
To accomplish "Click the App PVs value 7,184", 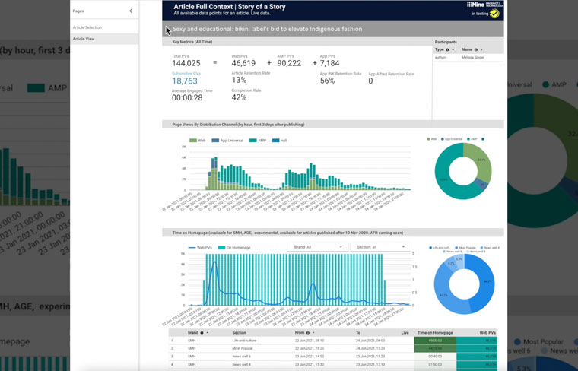I will point(329,63).
